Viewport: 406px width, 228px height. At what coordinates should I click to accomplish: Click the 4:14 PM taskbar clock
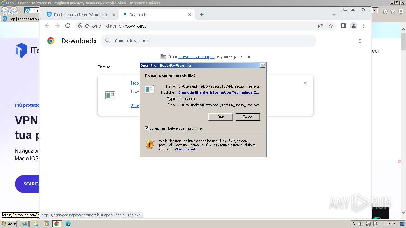pyautogui.click(x=390, y=224)
